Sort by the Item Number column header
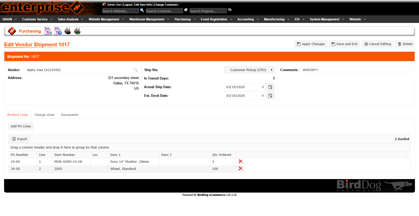Image resolution: width=419 pixels, height=216 pixels. (71, 155)
